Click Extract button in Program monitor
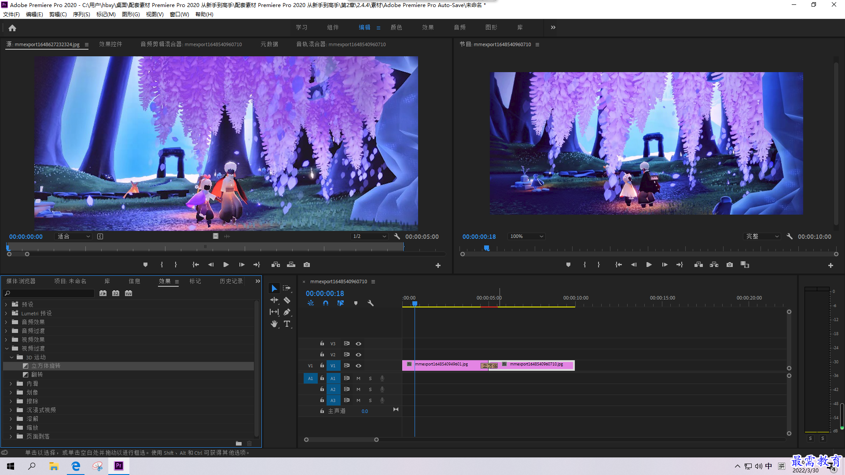The height and width of the screenshot is (475, 845). coord(714,265)
